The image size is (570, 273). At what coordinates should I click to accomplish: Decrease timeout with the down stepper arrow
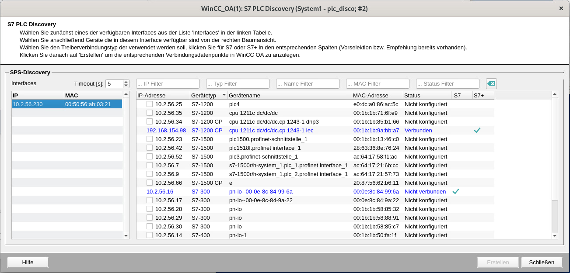(x=126, y=86)
